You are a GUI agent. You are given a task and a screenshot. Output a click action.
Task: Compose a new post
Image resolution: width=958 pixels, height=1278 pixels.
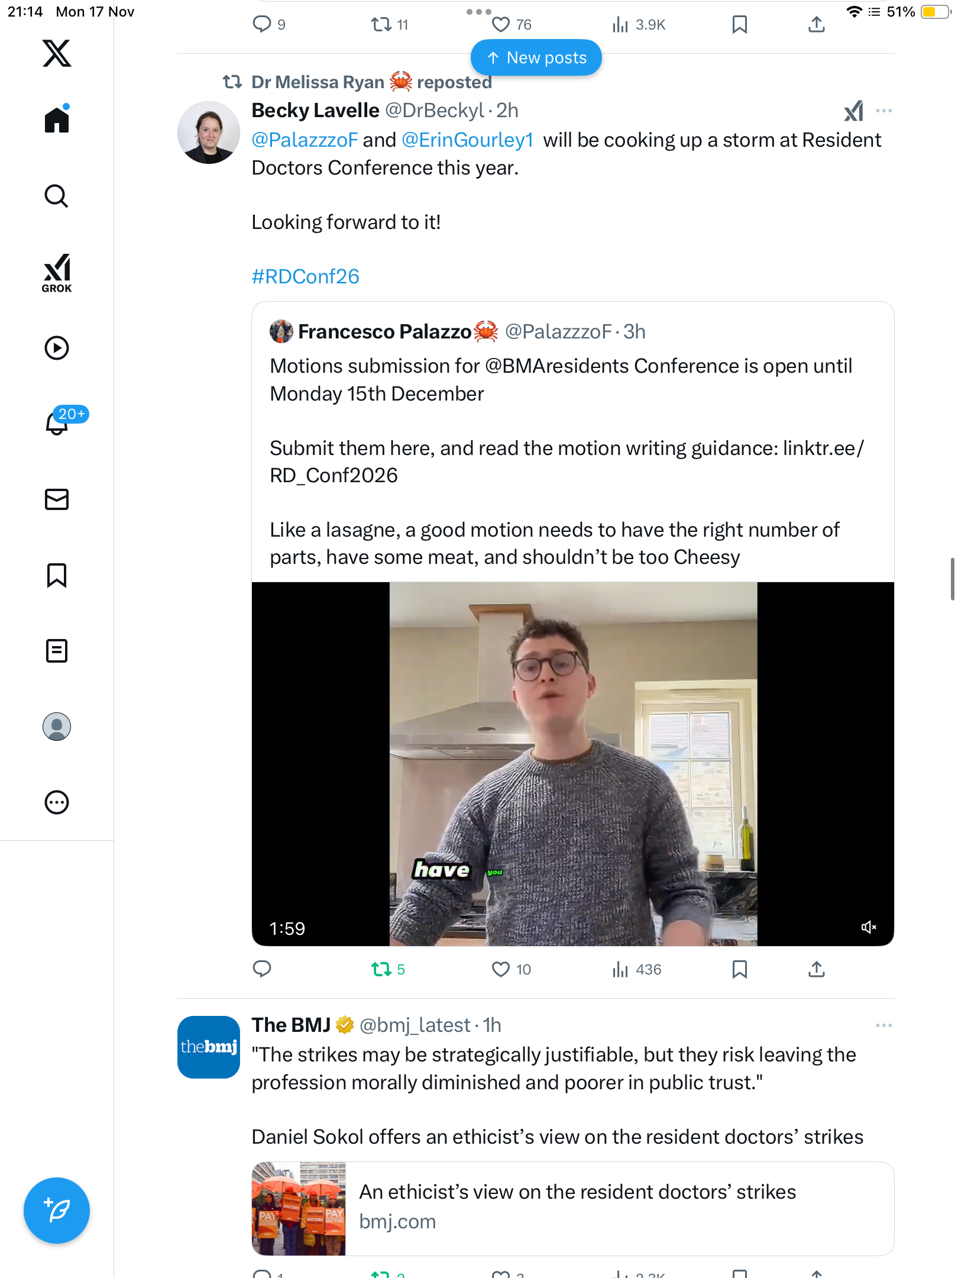point(57,1210)
